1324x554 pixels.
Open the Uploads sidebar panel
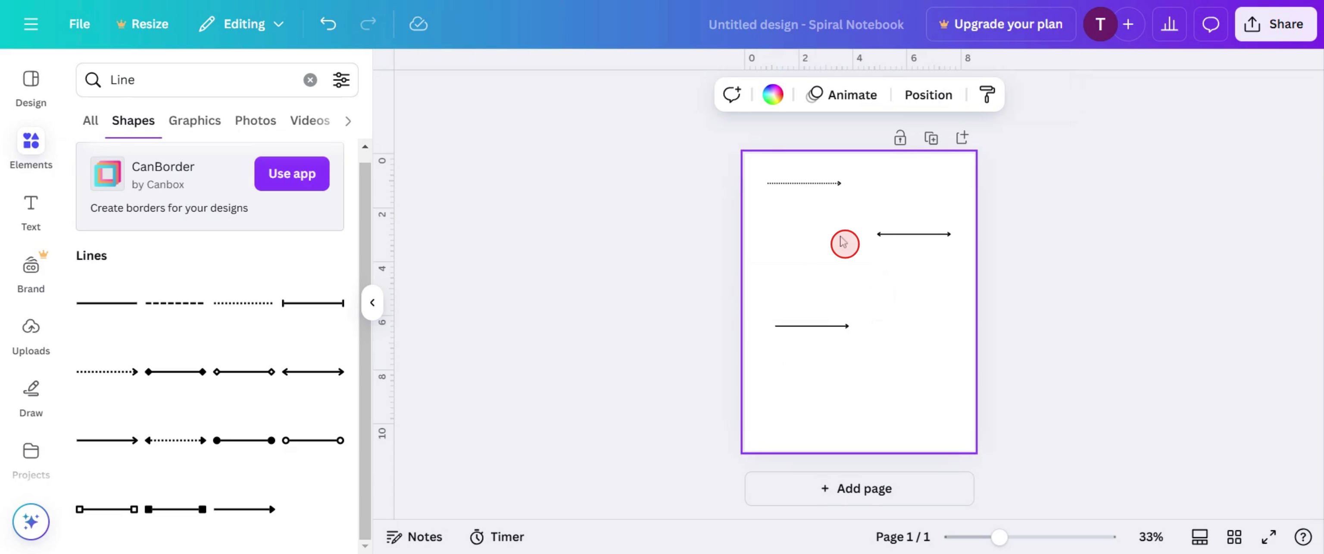coord(31,336)
